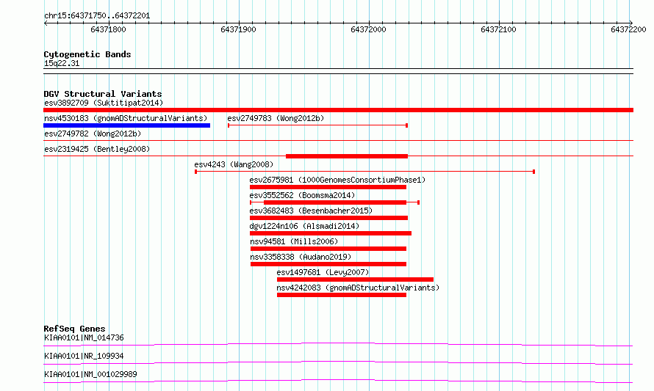Click the red bar under esv3552562
This screenshot has height=391, width=654.
point(335,202)
